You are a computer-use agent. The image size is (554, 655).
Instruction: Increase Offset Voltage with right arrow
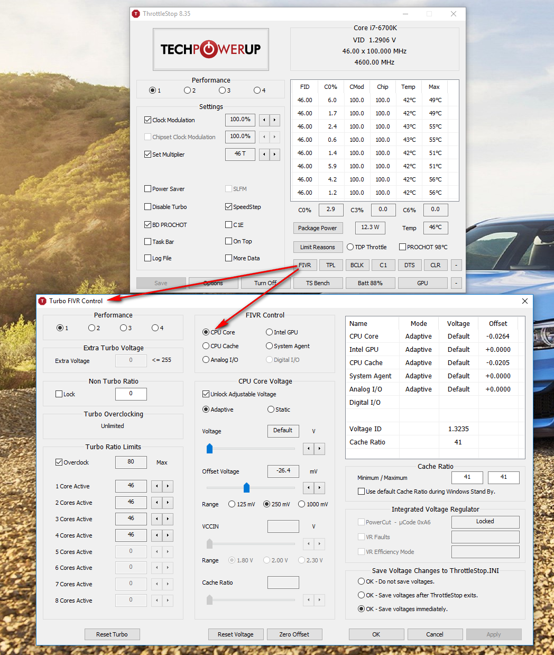319,488
